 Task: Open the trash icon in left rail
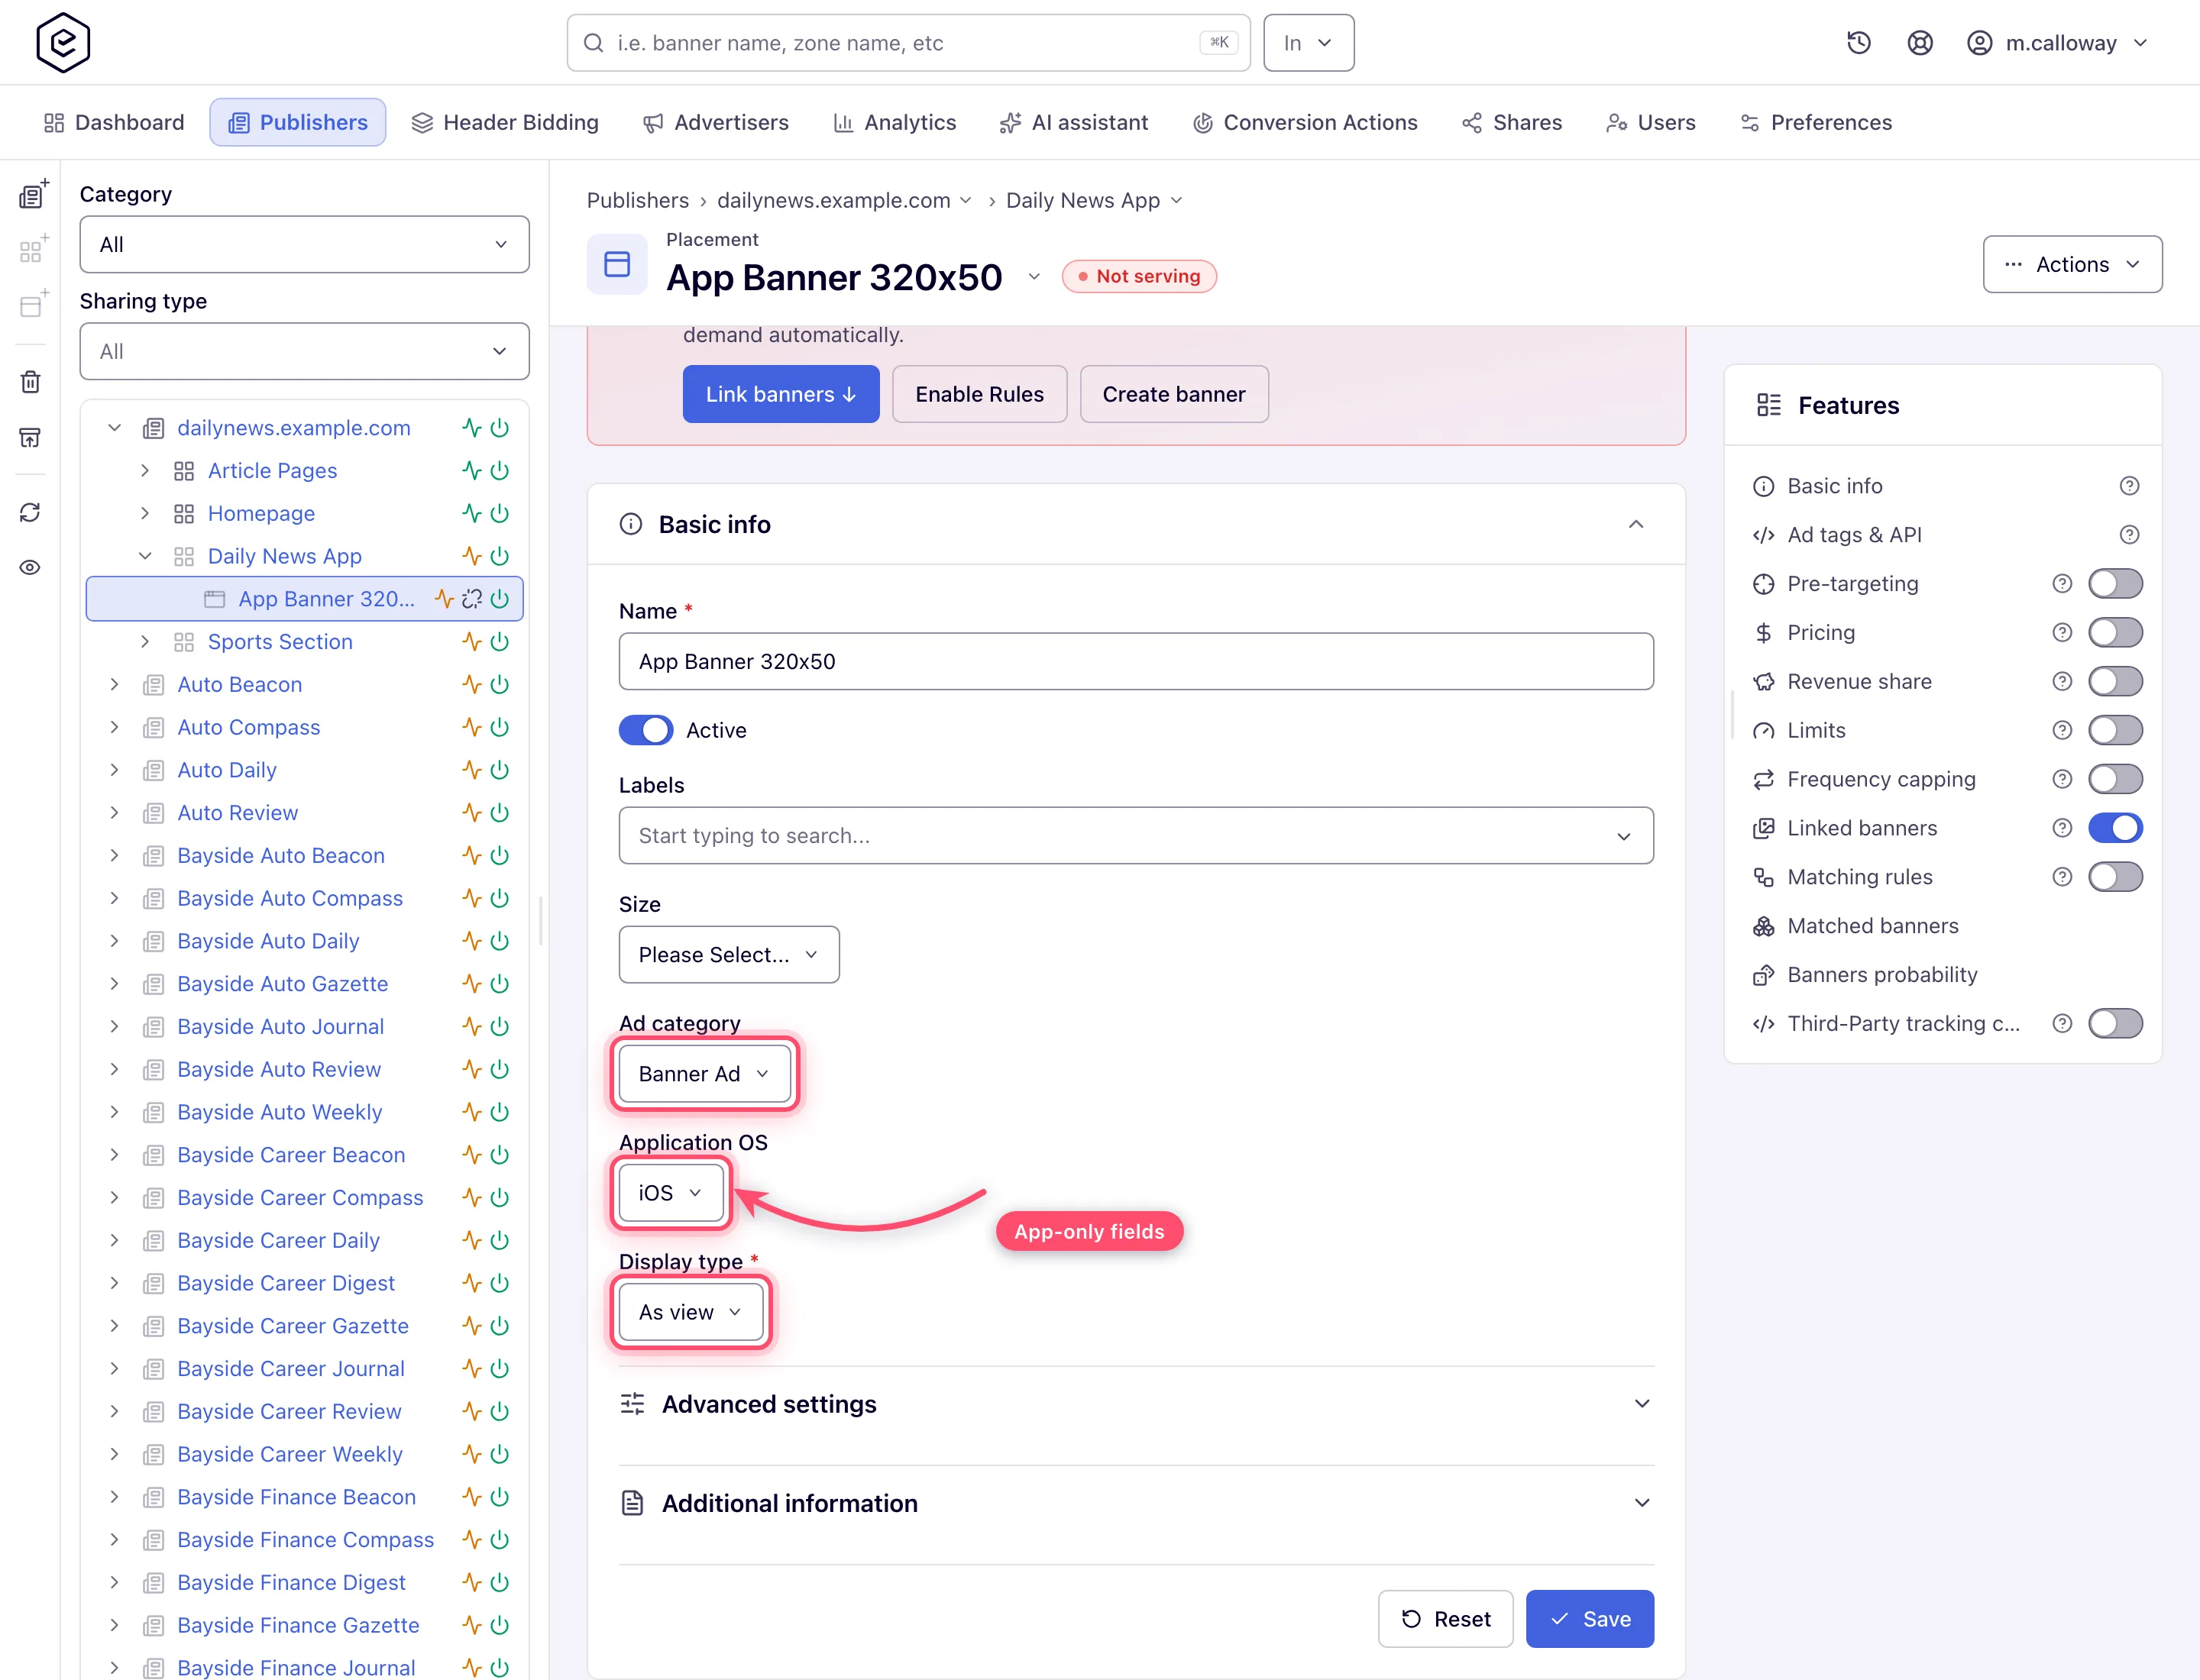(31, 382)
